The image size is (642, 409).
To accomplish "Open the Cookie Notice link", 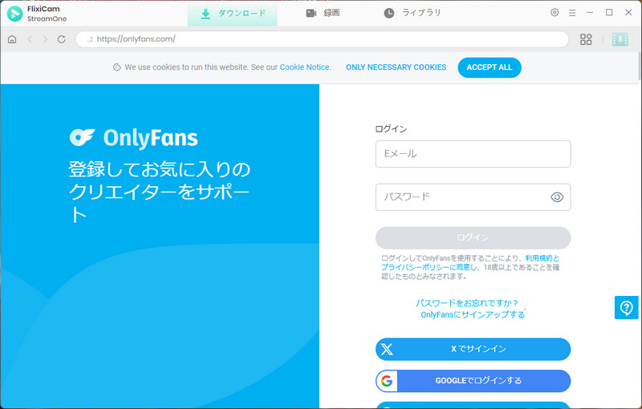I will pyautogui.click(x=305, y=67).
